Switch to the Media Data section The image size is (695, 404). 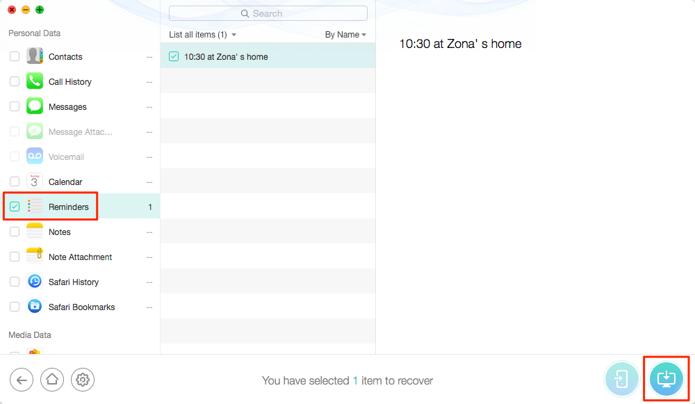point(29,334)
